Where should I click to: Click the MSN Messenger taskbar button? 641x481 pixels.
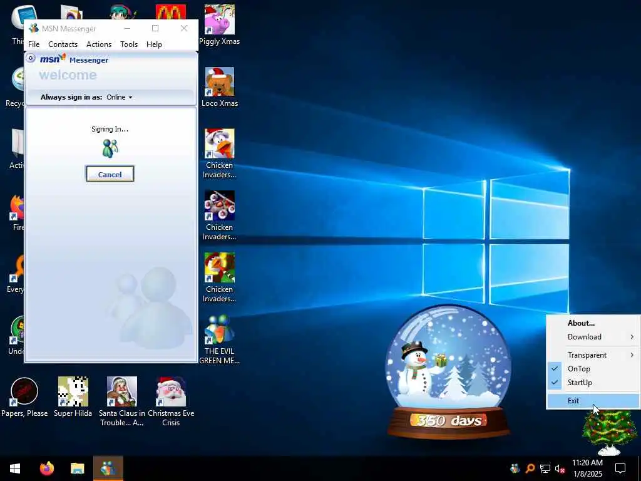(108, 468)
